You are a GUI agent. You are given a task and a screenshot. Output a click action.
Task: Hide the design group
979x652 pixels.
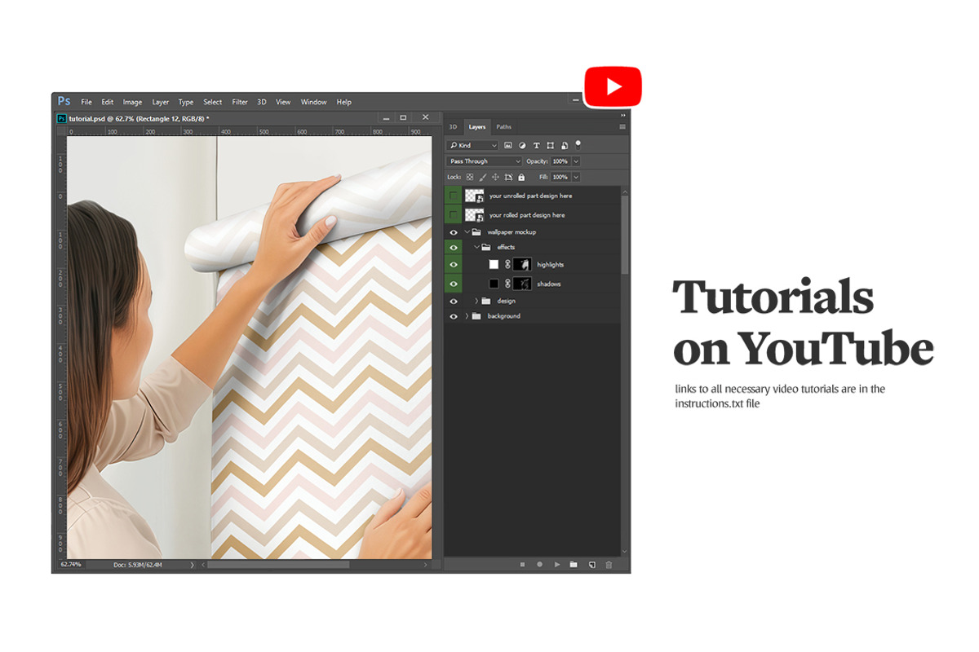pos(454,301)
